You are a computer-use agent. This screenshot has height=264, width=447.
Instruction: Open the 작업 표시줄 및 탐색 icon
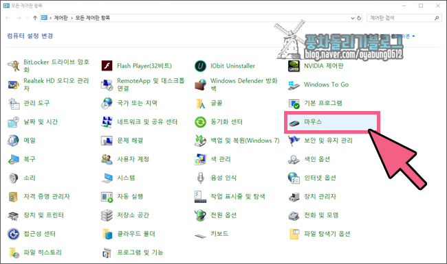click(200, 197)
